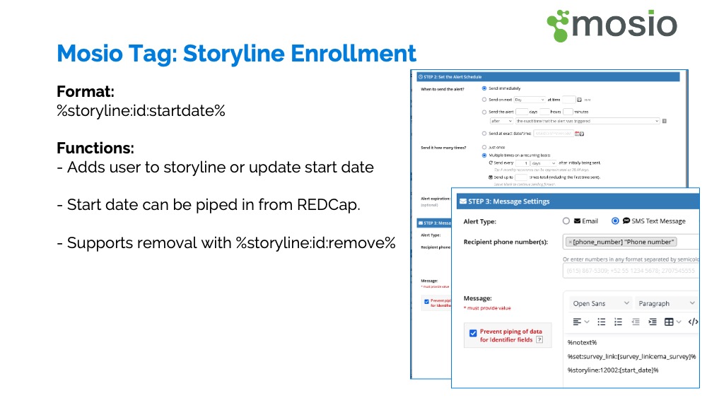Click the days input field after Send the alert
This screenshot has width=707, height=398.
tap(521, 112)
